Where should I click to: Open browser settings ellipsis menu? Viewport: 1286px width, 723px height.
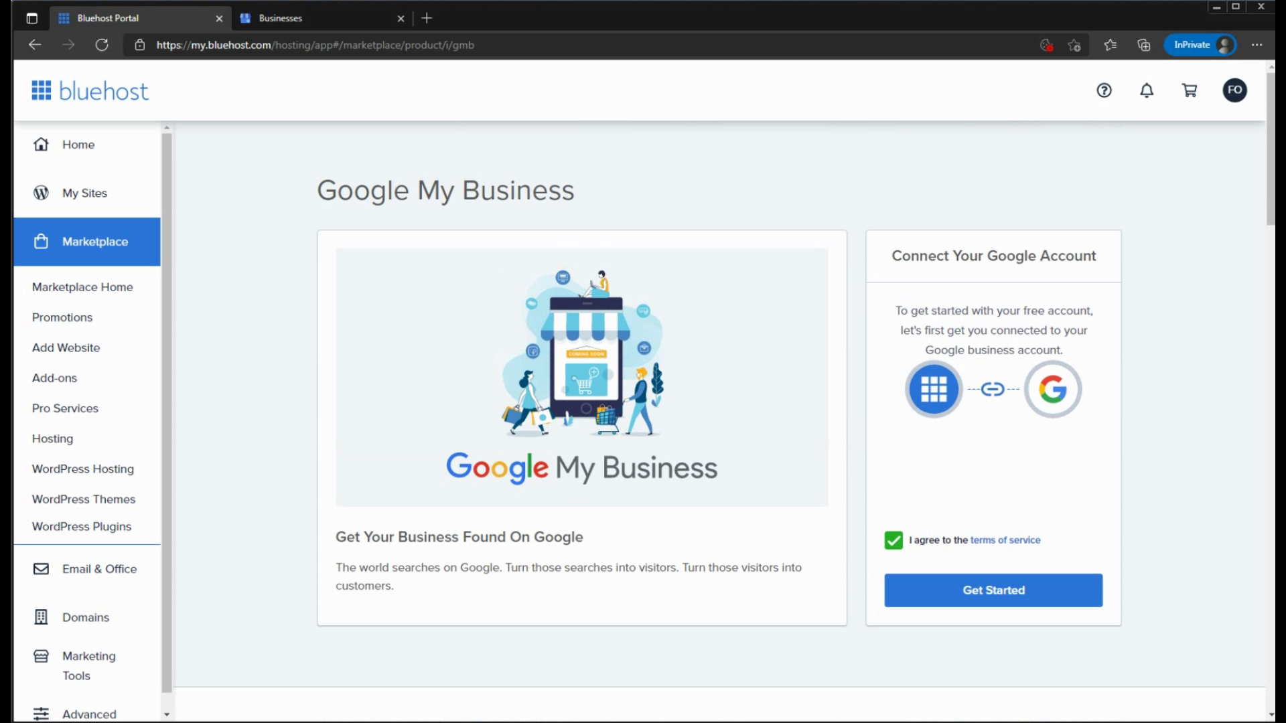click(1257, 45)
